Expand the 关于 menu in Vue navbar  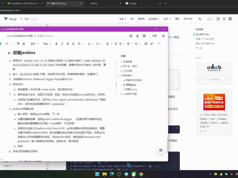pyautogui.click(x=167, y=19)
